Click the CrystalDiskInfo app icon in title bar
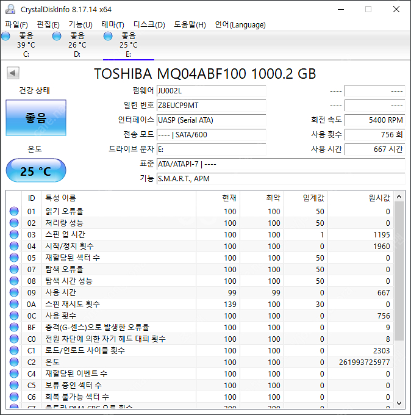 pyautogui.click(x=10, y=9)
